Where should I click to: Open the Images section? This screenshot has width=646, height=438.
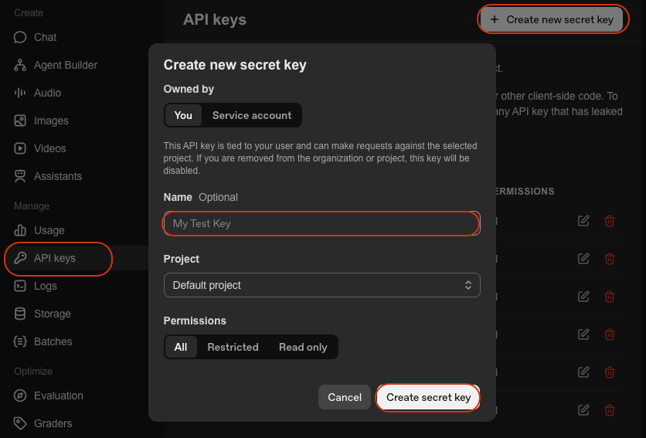(41, 121)
